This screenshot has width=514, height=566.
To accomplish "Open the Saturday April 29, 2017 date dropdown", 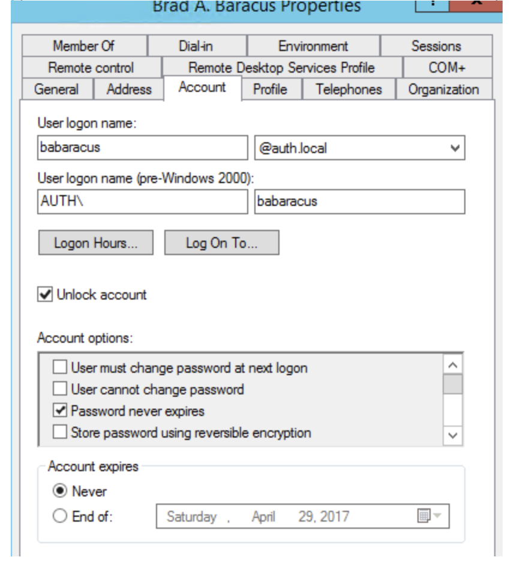I will click(303, 516).
